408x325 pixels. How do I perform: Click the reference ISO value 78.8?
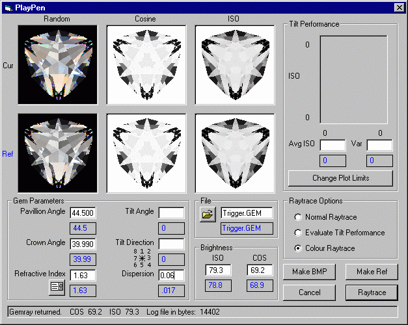point(218,285)
